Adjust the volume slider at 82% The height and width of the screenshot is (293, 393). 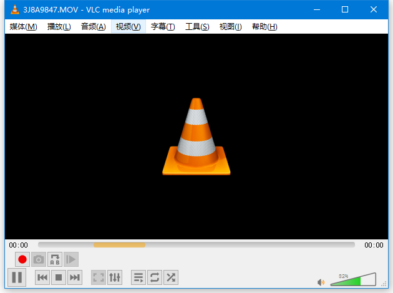point(353,279)
